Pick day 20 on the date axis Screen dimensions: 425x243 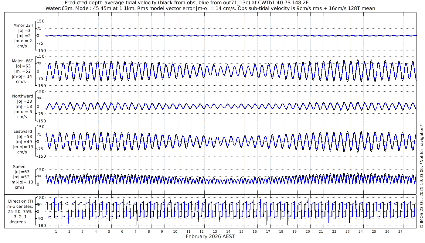[308, 231]
